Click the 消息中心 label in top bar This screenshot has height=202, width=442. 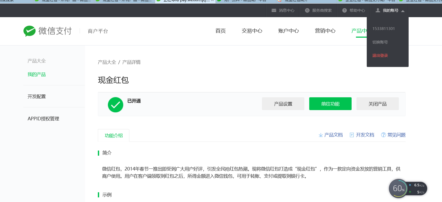click(287, 10)
